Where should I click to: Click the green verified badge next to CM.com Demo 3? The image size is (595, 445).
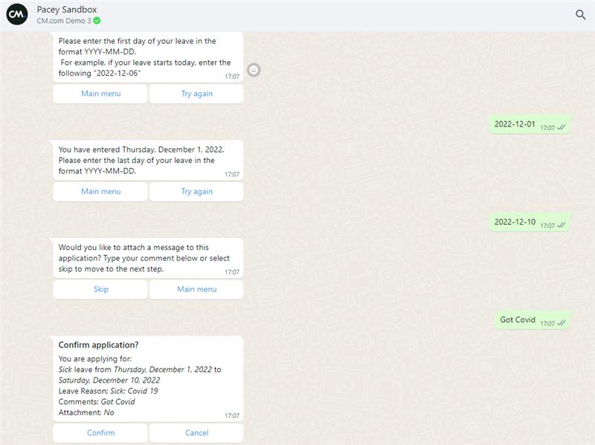[97, 21]
